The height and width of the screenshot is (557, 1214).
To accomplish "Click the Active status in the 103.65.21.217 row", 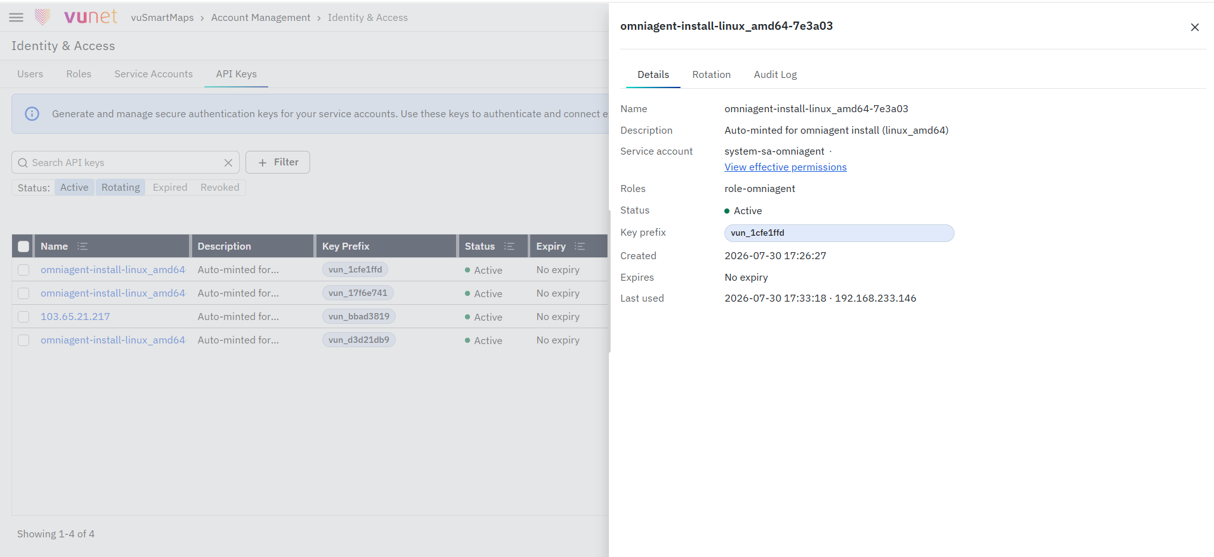I will click(484, 317).
